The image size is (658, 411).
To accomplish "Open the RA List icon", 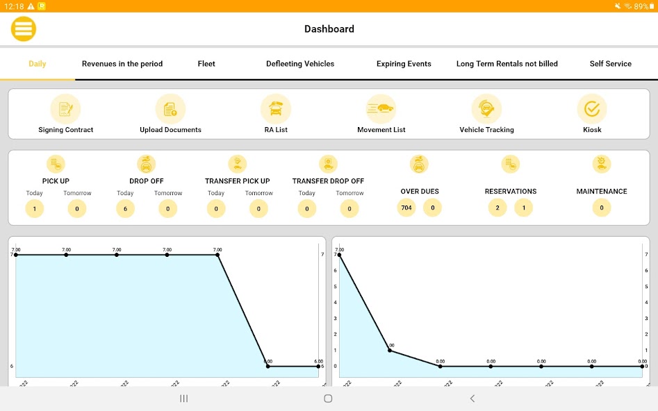I will click(x=276, y=109).
